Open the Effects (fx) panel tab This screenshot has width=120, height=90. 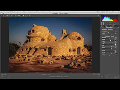(x=109, y=26)
